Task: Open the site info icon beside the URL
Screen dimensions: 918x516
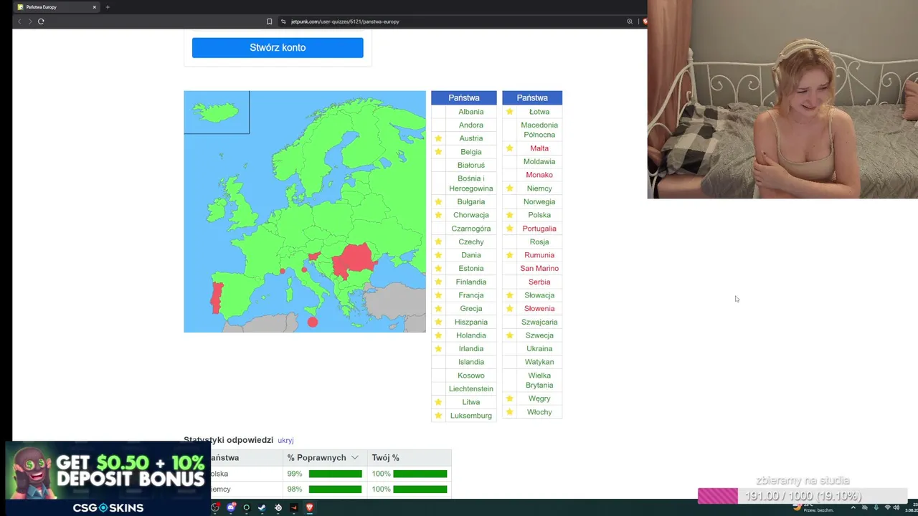Action: pyautogui.click(x=283, y=21)
